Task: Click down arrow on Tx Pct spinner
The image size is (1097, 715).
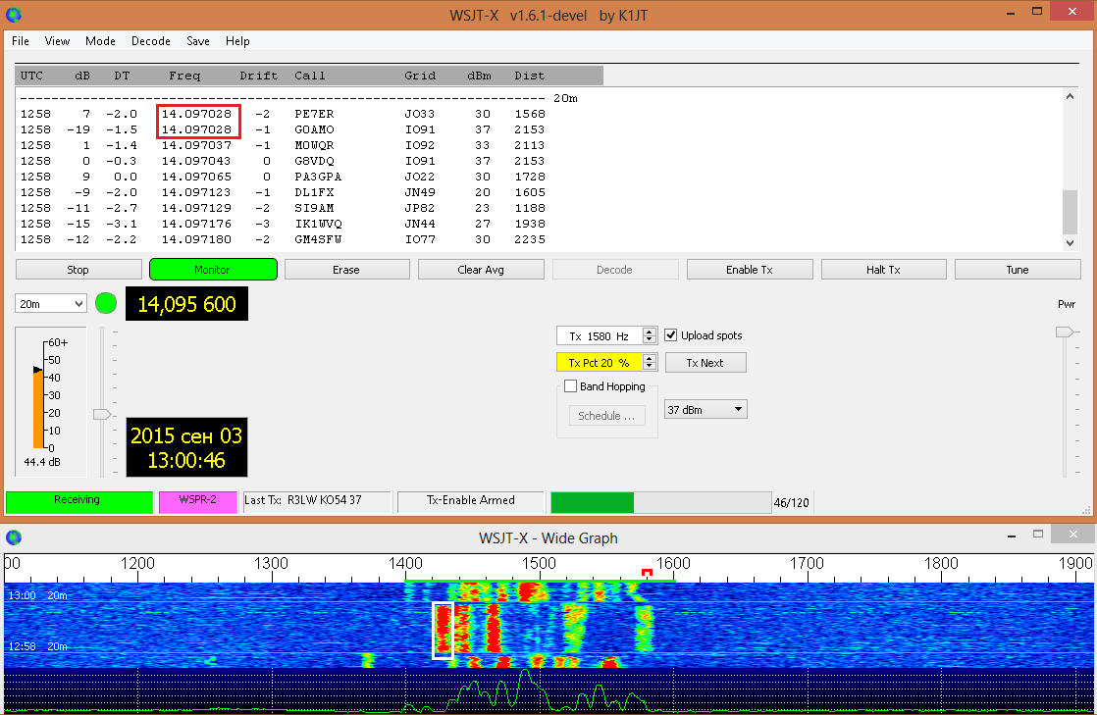Action: point(649,367)
